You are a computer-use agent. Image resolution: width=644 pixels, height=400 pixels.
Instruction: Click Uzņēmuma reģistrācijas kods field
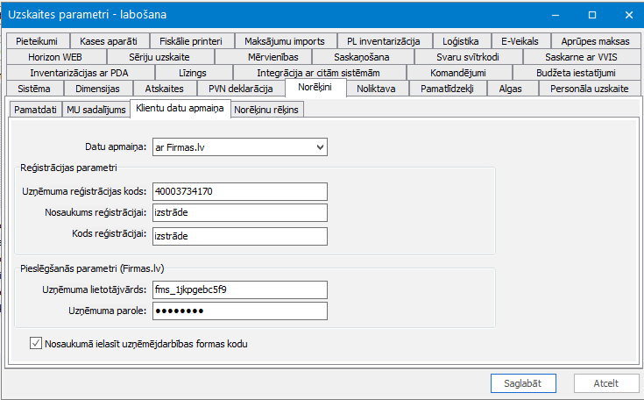click(x=240, y=191)
